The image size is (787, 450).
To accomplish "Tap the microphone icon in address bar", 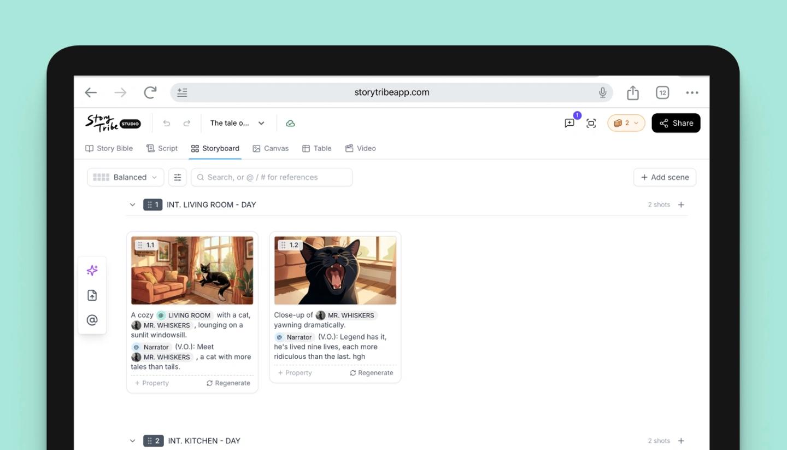I will click(602, 92).
